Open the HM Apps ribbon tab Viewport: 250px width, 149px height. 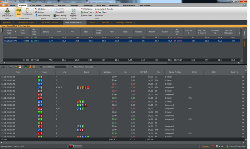pyautogui.click(x=62, y=5)
